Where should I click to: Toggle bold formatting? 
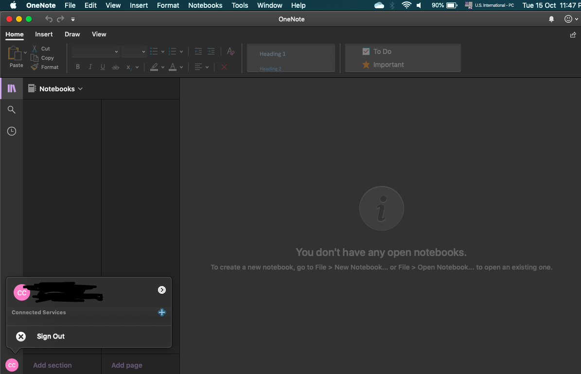77,67
